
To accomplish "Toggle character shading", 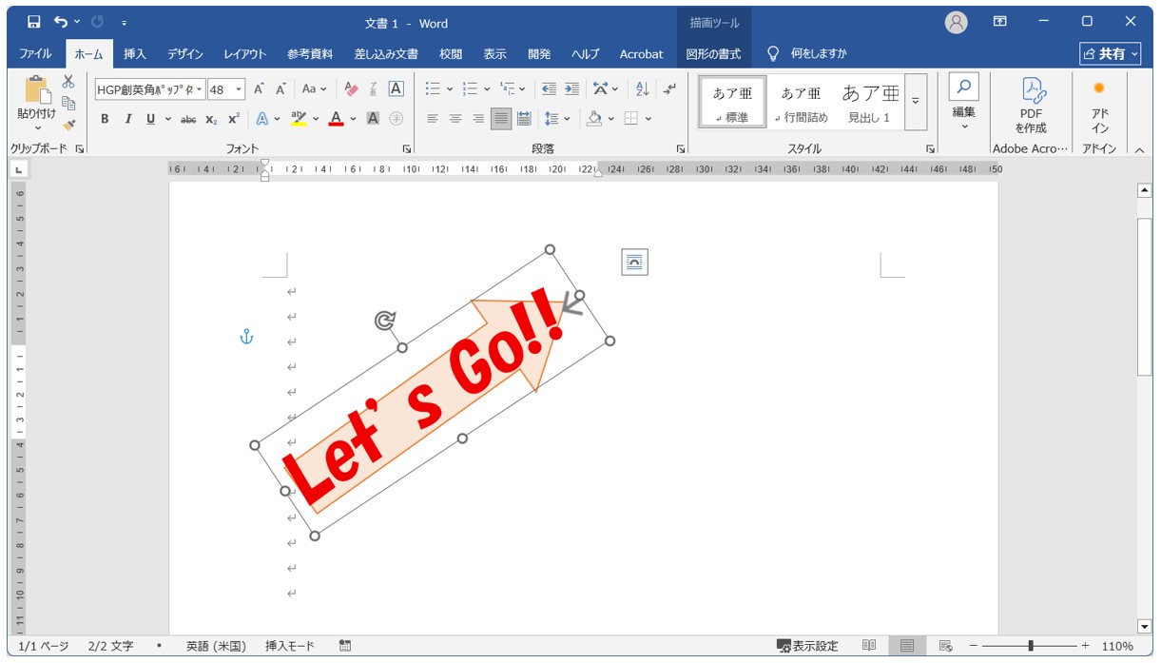I will [373, 119].
